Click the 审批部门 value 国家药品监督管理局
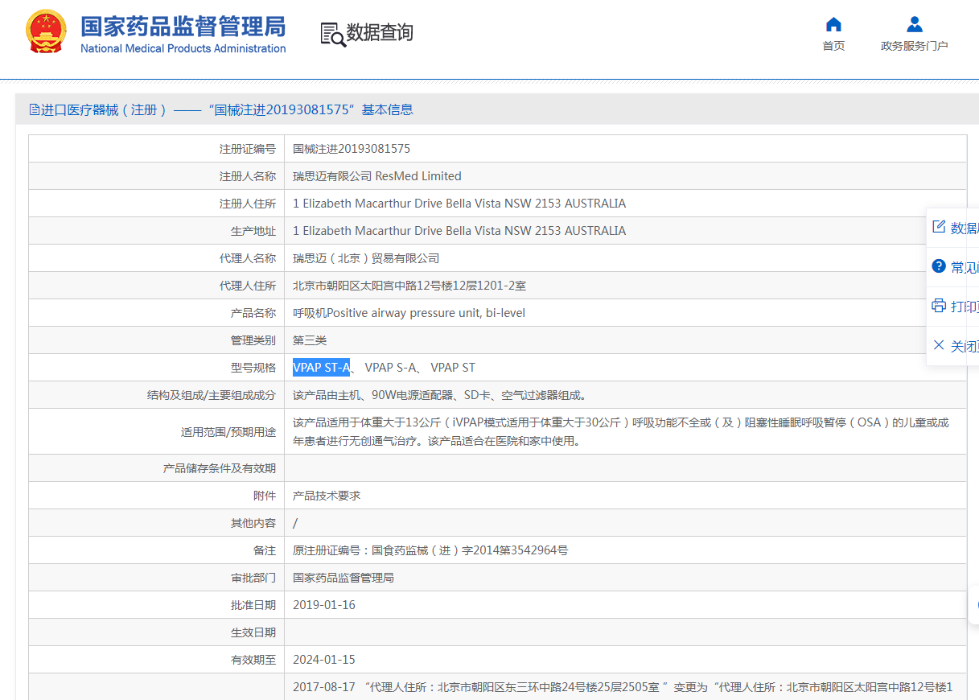This screenshot has height=700, width=979. (343, 578)
